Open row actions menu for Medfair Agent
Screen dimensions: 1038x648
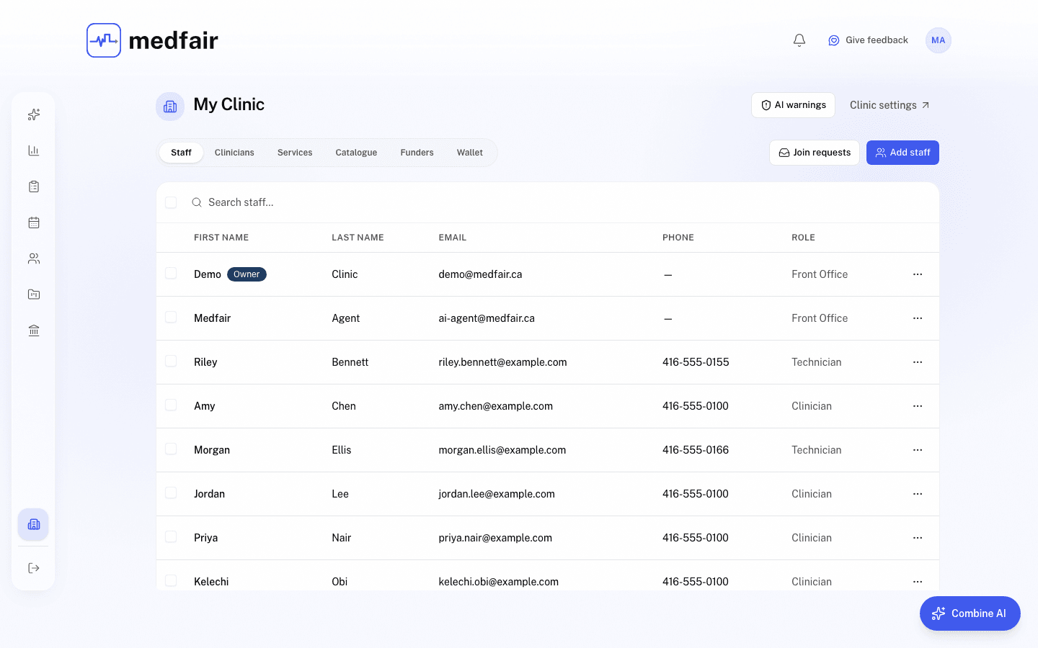pos(918,318)
